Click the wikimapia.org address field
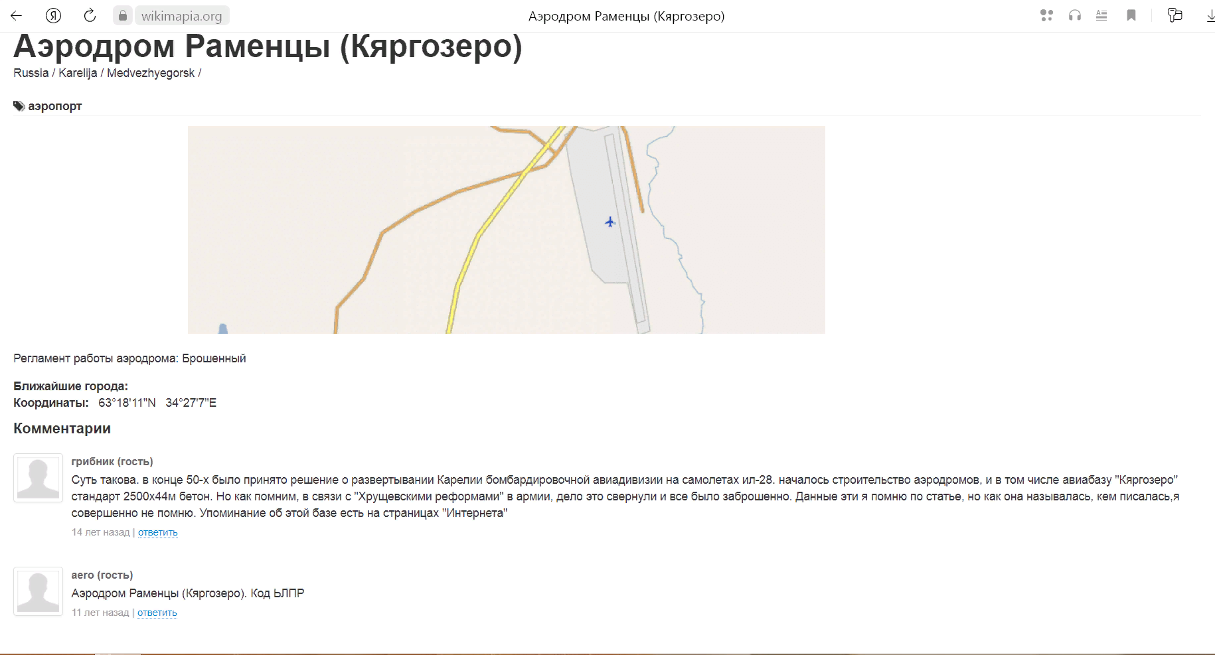The image size is (1215, 655). point(181,16)
